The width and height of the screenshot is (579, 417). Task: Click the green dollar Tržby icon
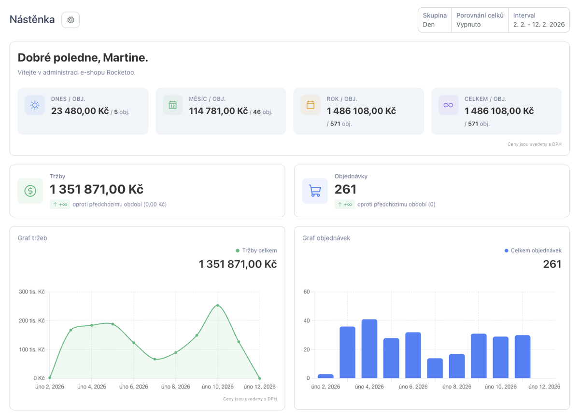[x=30, y=191]
